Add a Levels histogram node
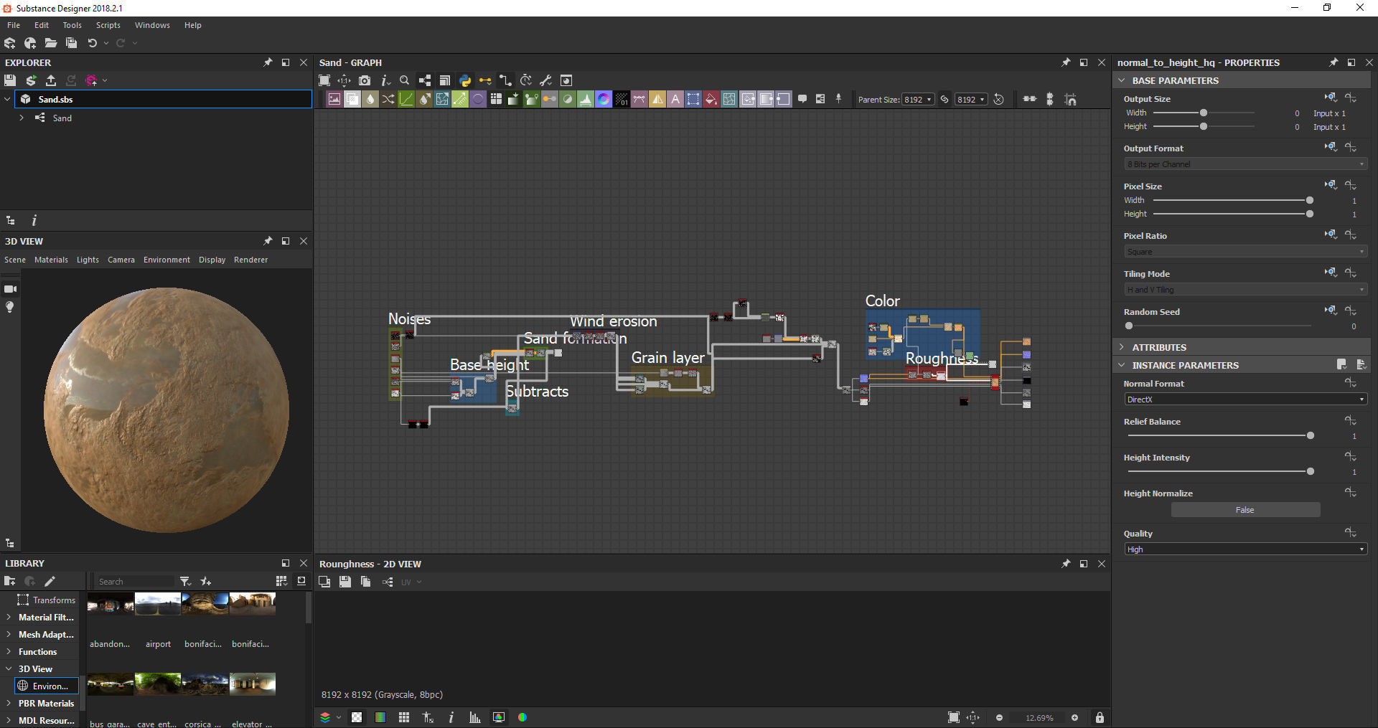 pos(586,99)
